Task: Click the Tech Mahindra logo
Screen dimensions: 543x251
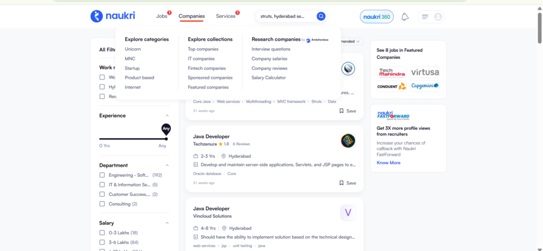Action: tap(391, 73)
